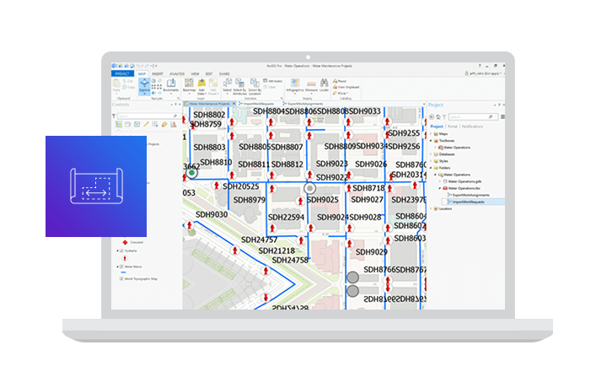This screenshot has width=607, height=388.
Task: Expand the Maps node in Project pane
Action: pos(431,134)
